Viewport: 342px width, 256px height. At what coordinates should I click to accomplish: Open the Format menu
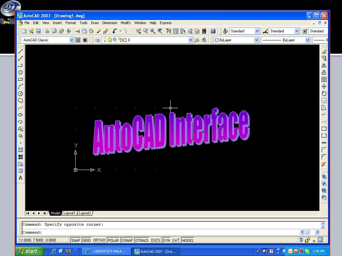point(71,23)
